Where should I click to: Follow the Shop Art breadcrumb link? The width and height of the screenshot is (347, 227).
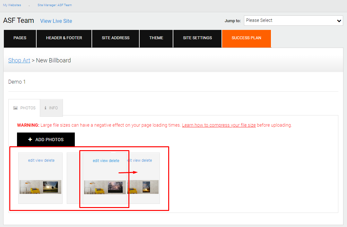19,60
